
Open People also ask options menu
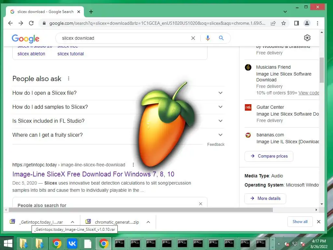pos(68,79)
